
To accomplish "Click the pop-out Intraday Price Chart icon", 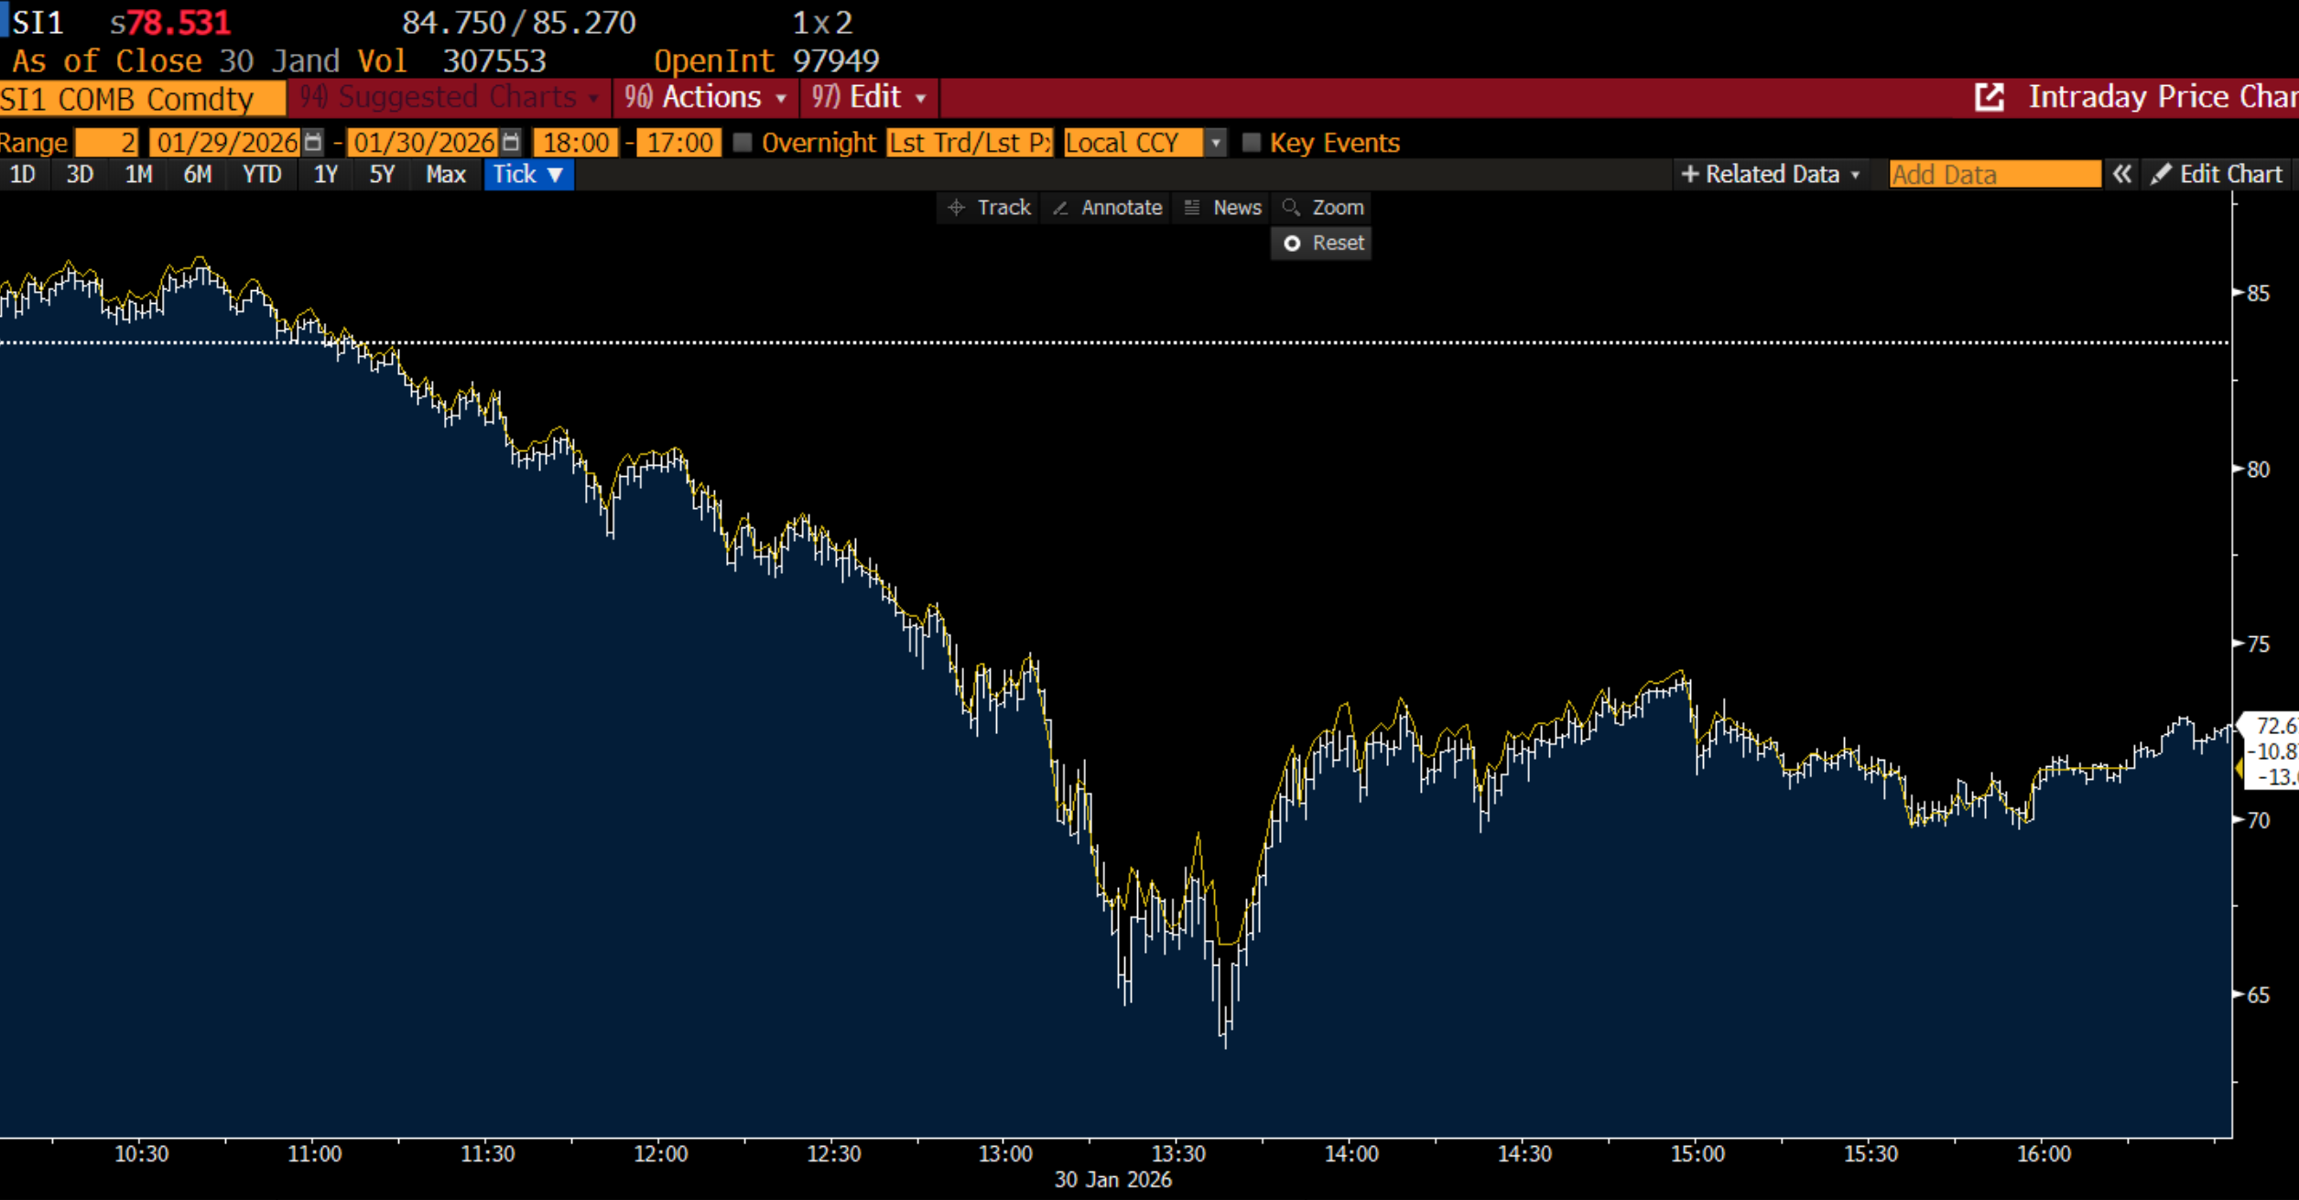I will [1989, 97].
